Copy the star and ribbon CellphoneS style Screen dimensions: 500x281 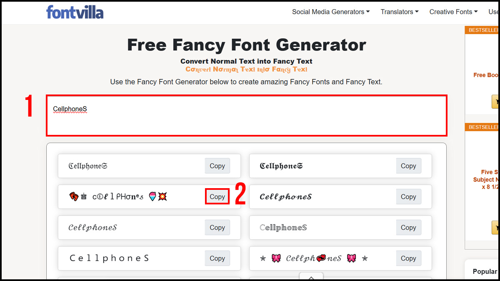click(408, 258)
